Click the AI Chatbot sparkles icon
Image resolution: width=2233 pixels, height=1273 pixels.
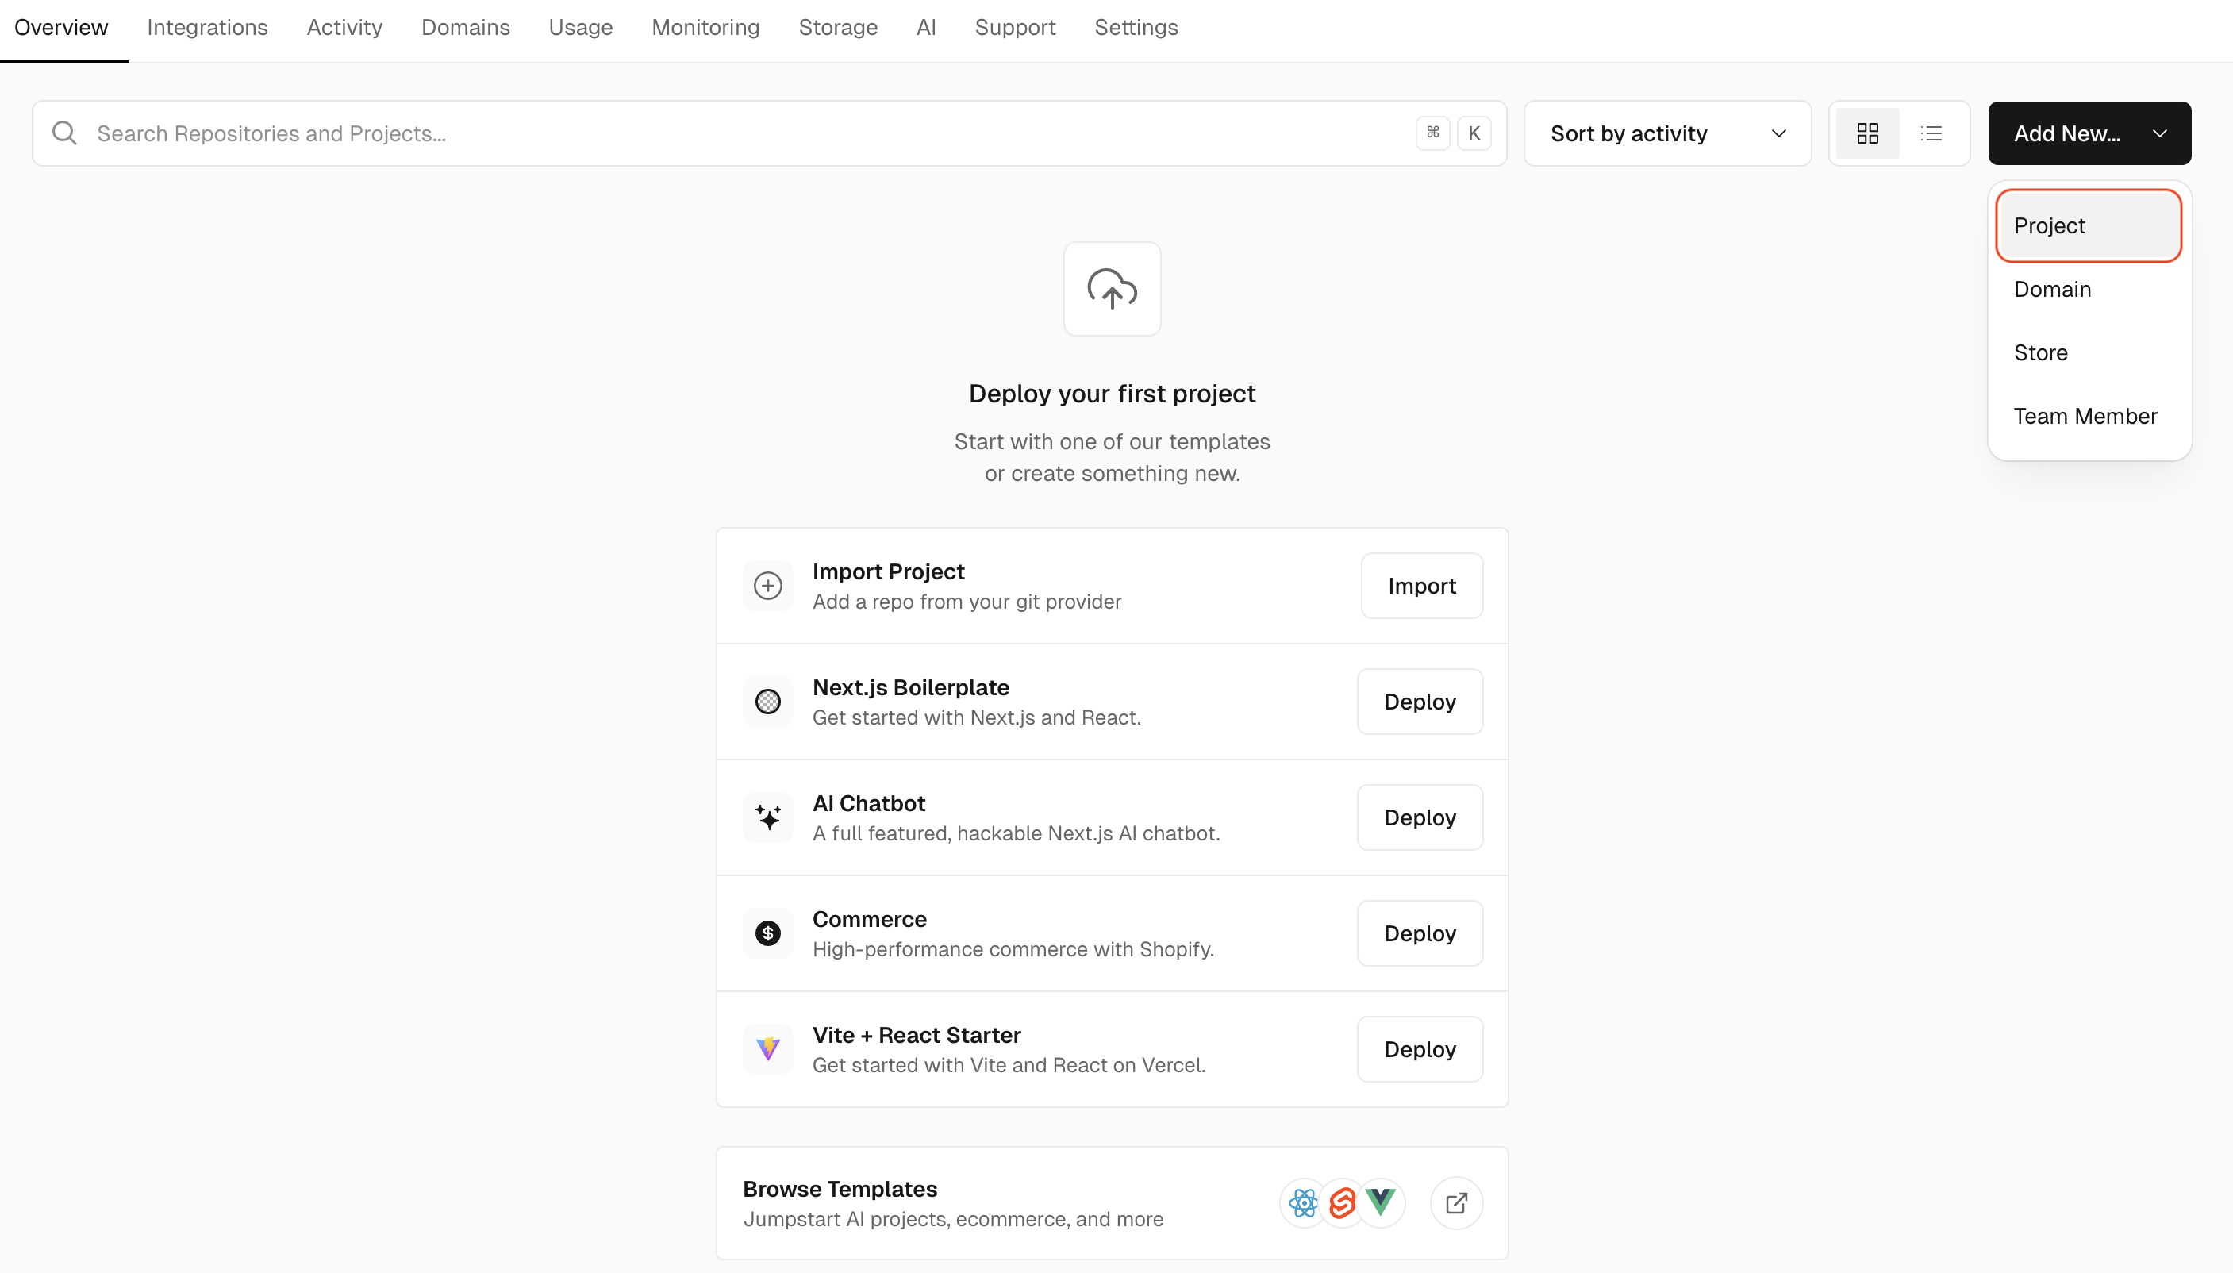pyautogui.click(x=767, y=817)
